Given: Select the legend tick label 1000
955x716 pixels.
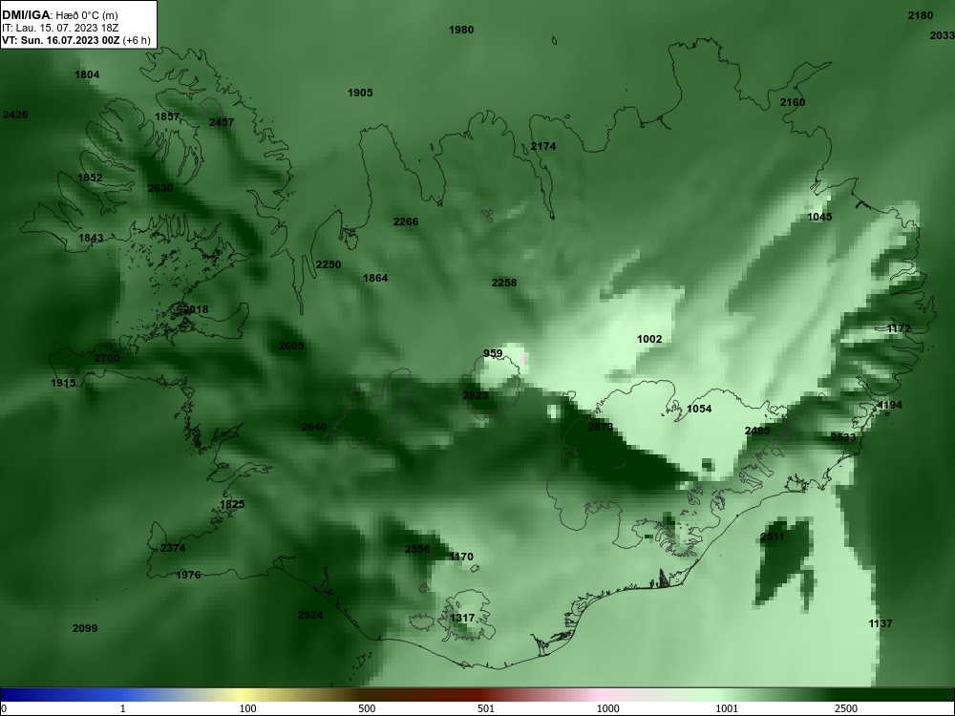Looking at the screenshot, I should (x=607, y=708).
